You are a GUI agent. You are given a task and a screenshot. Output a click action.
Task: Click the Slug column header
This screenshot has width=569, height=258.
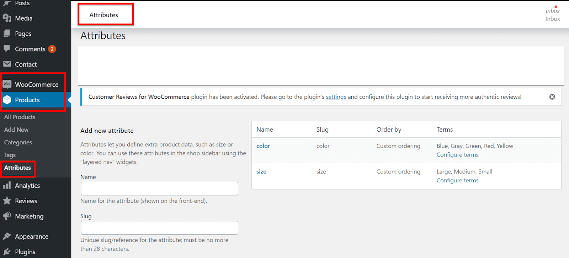(x=323, y=130)
